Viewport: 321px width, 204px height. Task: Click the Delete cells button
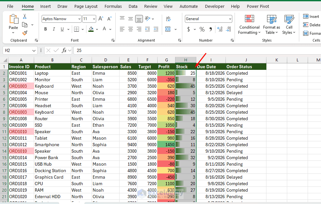(x=312, y=25)
